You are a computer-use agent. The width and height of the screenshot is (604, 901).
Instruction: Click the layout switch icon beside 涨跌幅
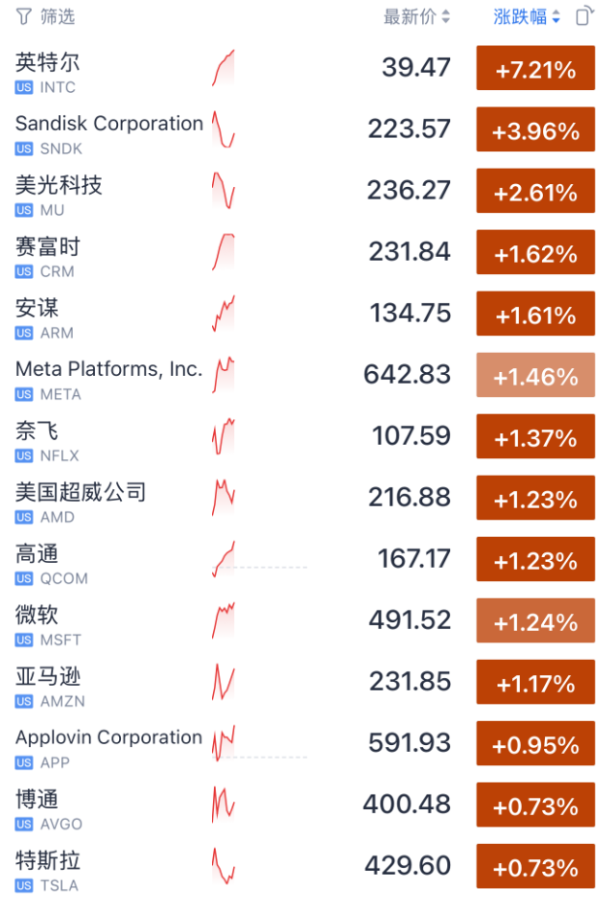pos(583,16)
